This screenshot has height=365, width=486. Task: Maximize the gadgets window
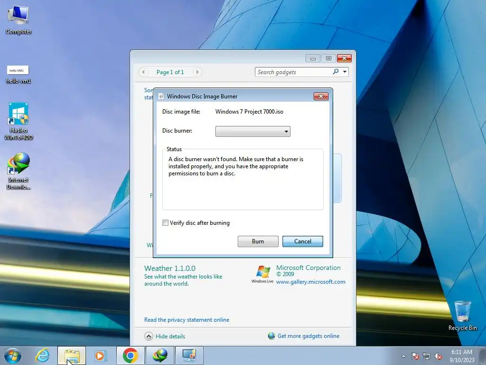(x=328, y=58)
